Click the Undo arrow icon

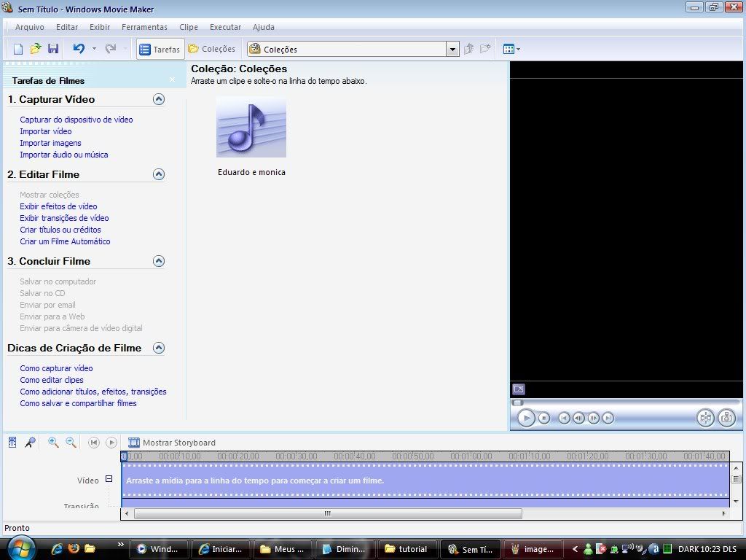pyautogui.click(x=79, y=49)
